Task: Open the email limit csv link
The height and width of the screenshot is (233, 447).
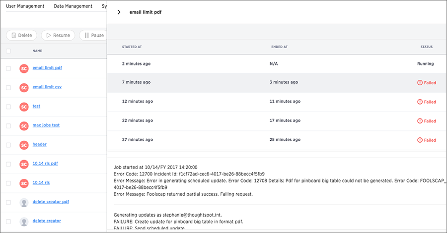Action: pyautogui.click(x=47, y=87)
